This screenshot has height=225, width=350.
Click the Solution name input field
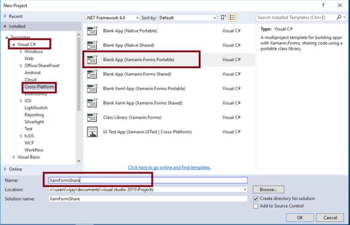[148, 199]
